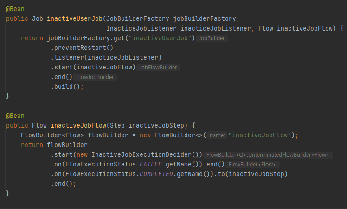The height and width of the screenshot is (209, 347).
Task: Click jobBuilderFactory.get in the return statement
Action: (86, 38)
